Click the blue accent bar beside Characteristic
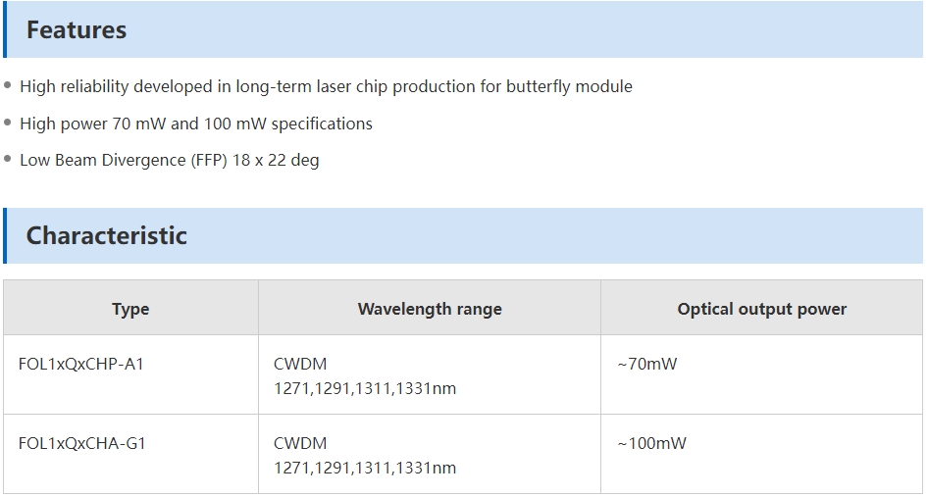This screenshot has height=497, width=928. [5, 235]
